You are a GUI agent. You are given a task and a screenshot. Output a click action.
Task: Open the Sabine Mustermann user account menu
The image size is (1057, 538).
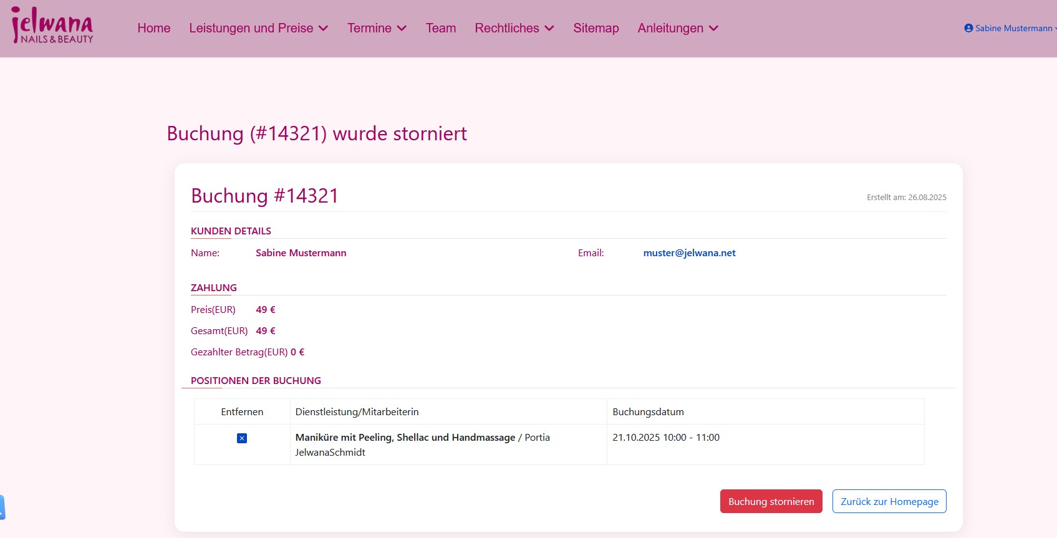point(1009,28)
